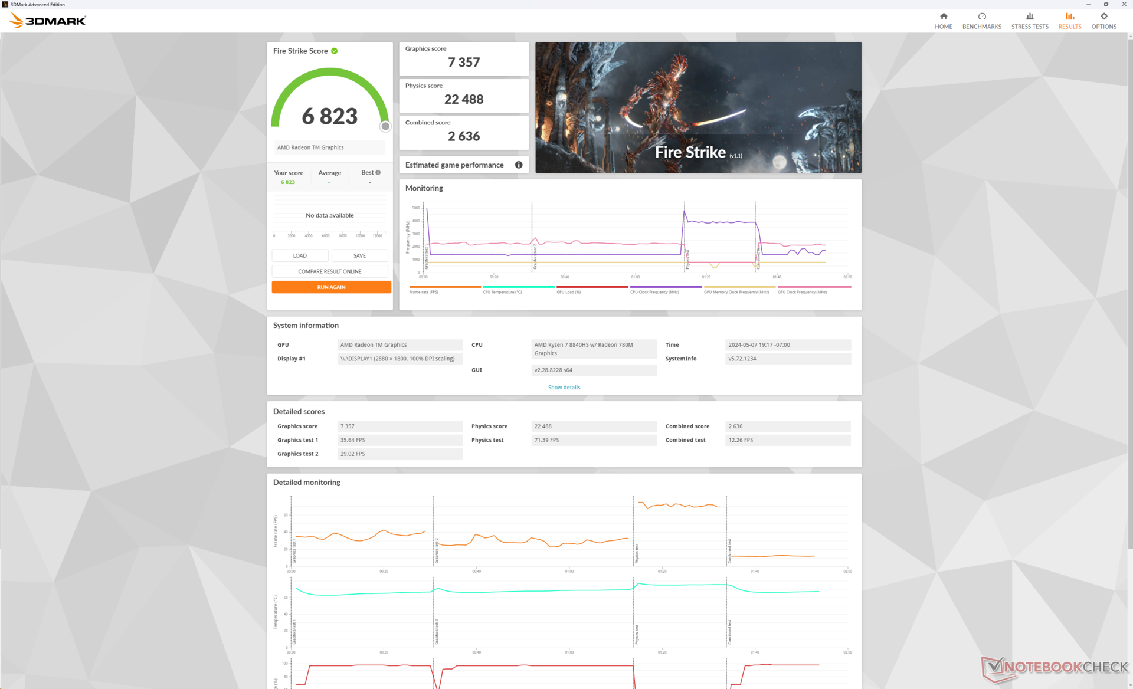The image size is (1133, 689).
Task: Toggle CPU Clock Frequency legend swatch
Action: [x=666, y=287]
